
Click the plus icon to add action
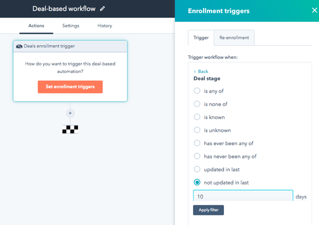point(70,113)
